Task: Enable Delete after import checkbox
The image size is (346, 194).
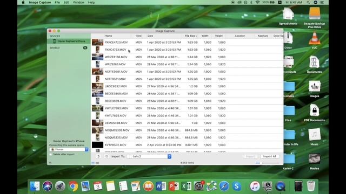Action: [51, 155]
